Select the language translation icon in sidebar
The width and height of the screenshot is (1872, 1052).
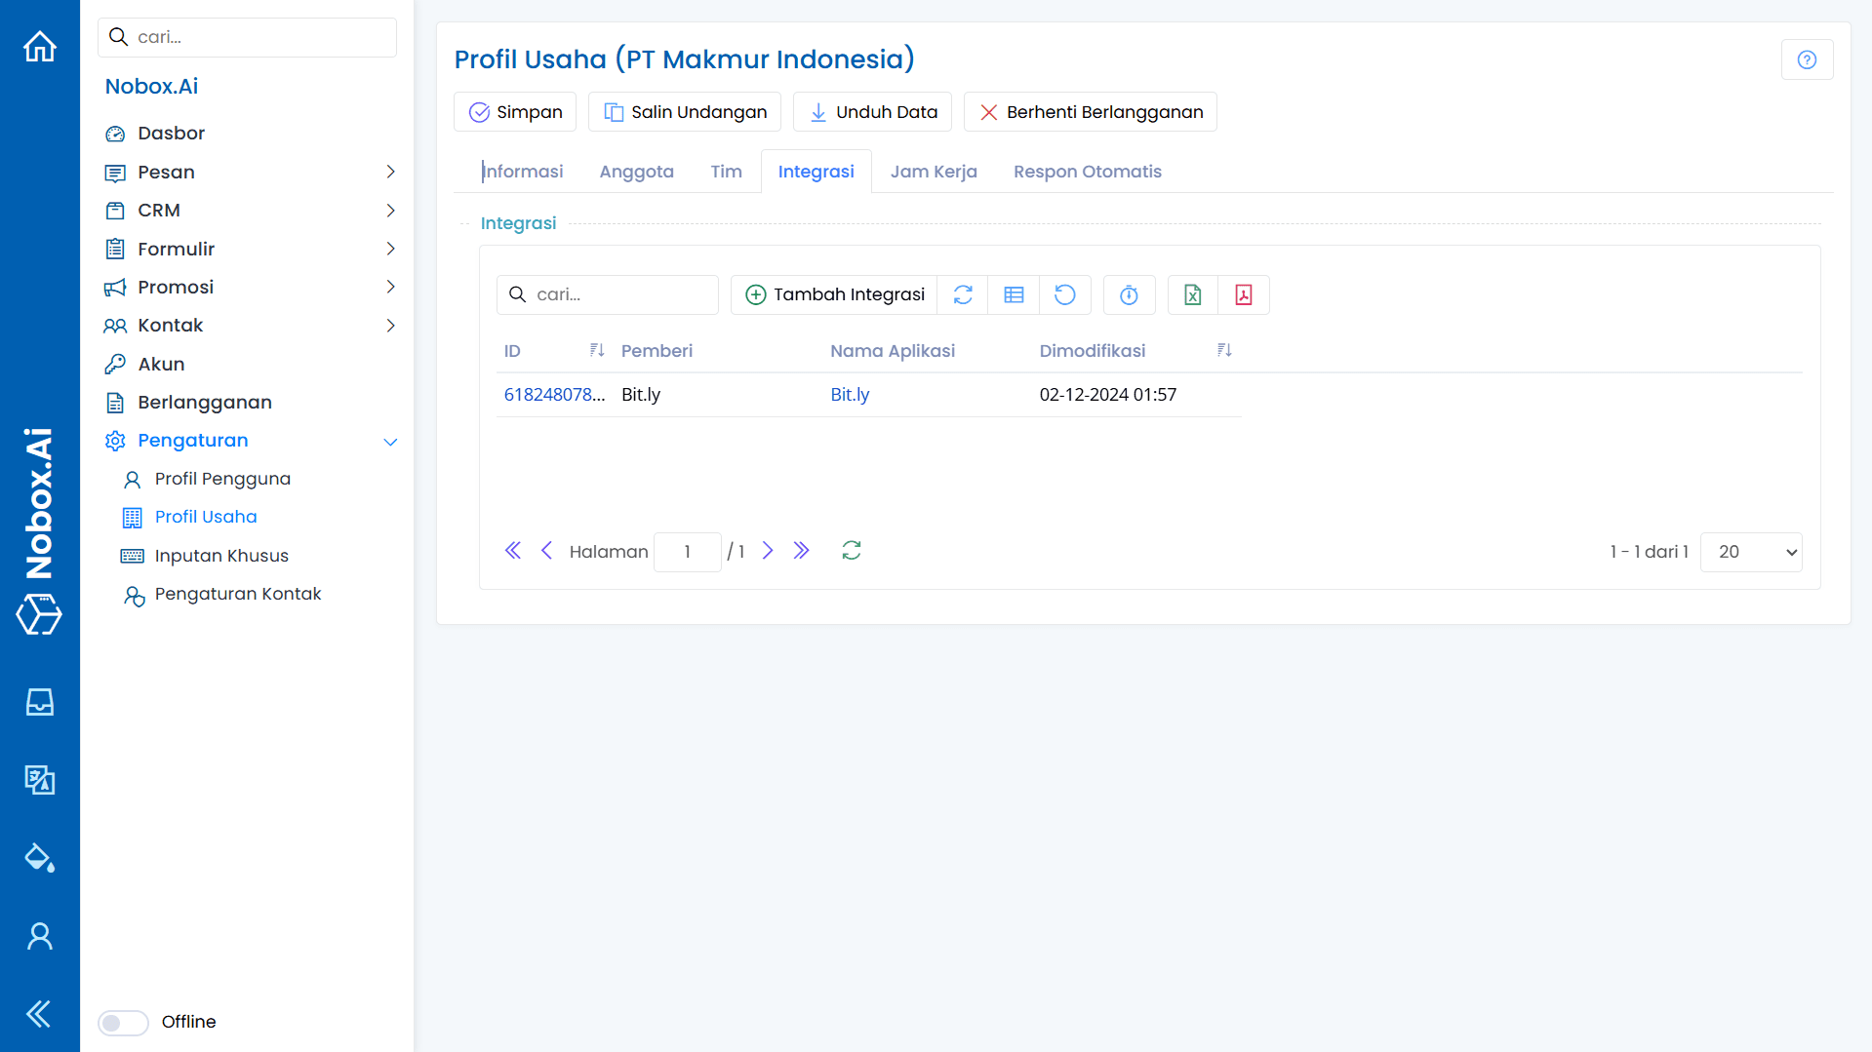coord(39,780)
